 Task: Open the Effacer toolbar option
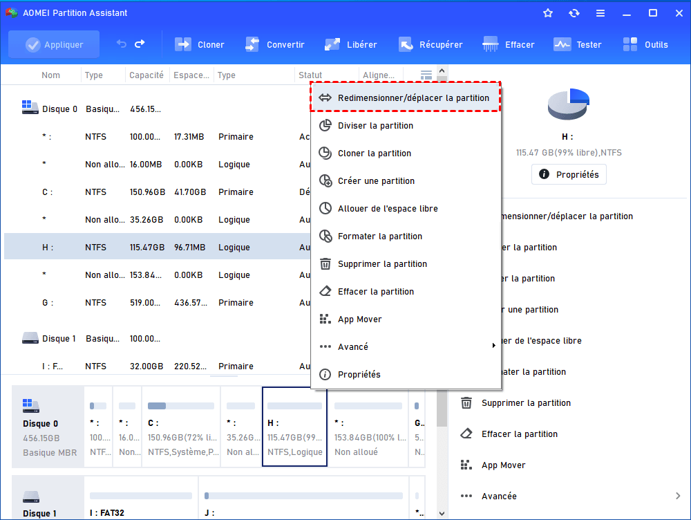click(x=508, y=44)
